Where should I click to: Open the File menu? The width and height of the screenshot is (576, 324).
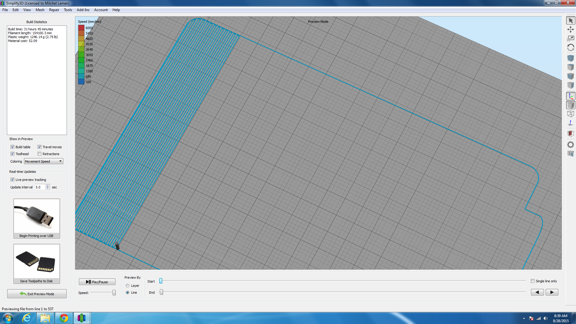tap(5, 10)
